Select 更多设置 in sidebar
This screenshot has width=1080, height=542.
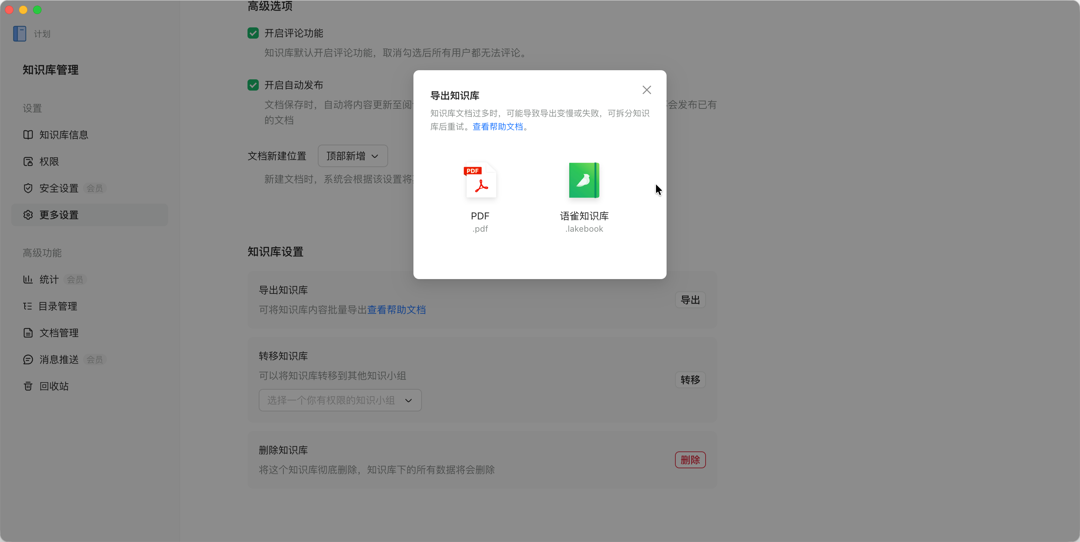click(x=89, y=215)
